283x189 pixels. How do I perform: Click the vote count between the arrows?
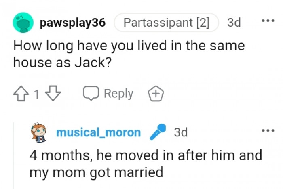36,94
